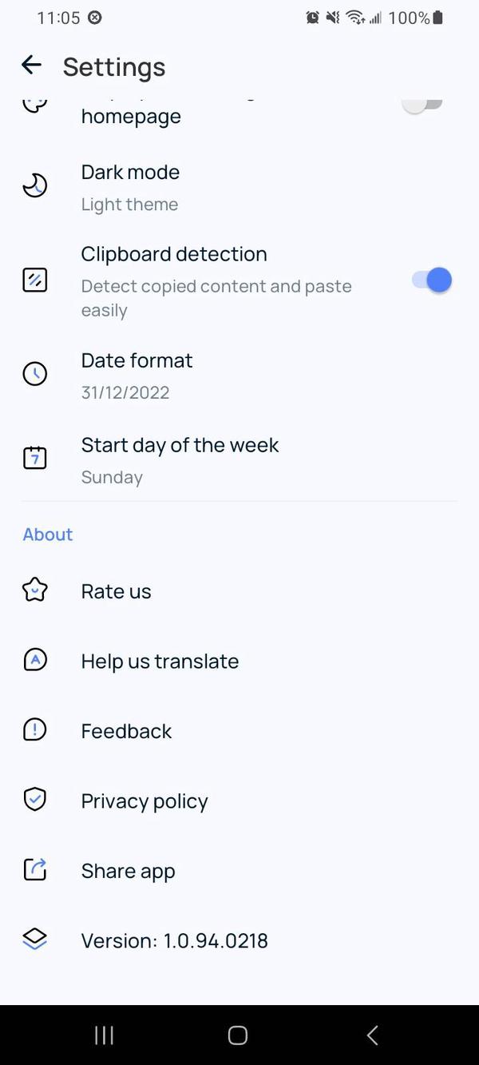The height and width of the screenshot is (1065, 479).
Task: Select the Clipboard detection icon
Action: pyautogui.click(x=34, y=280)
